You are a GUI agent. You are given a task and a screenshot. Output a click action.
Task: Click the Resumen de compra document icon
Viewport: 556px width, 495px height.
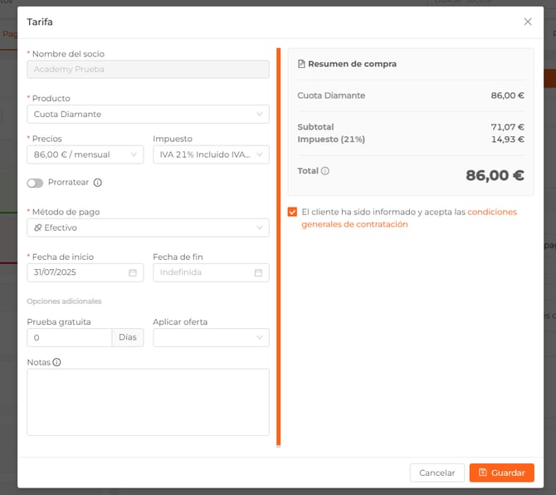coord(302,64)
